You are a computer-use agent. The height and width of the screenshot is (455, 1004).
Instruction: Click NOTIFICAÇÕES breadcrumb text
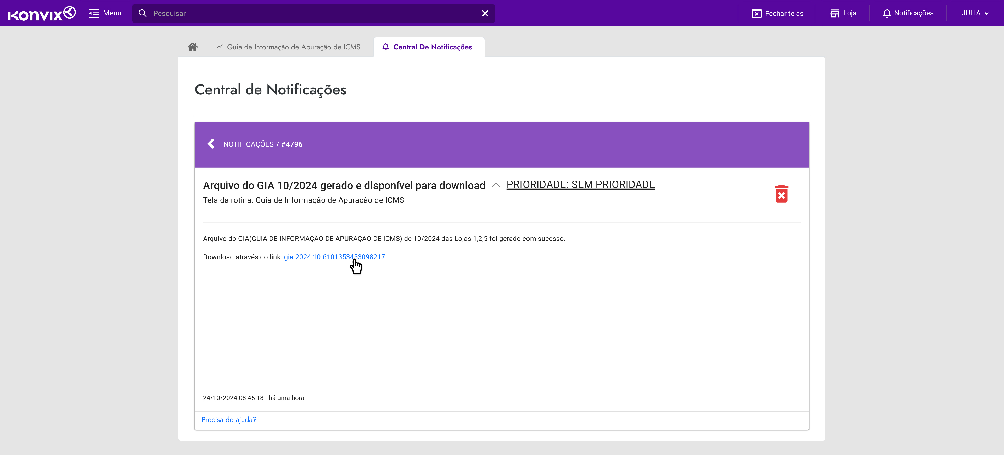248,144
